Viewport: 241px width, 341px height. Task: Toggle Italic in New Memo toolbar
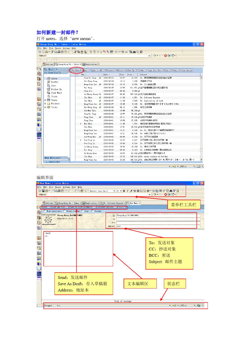tap(127, 191)
